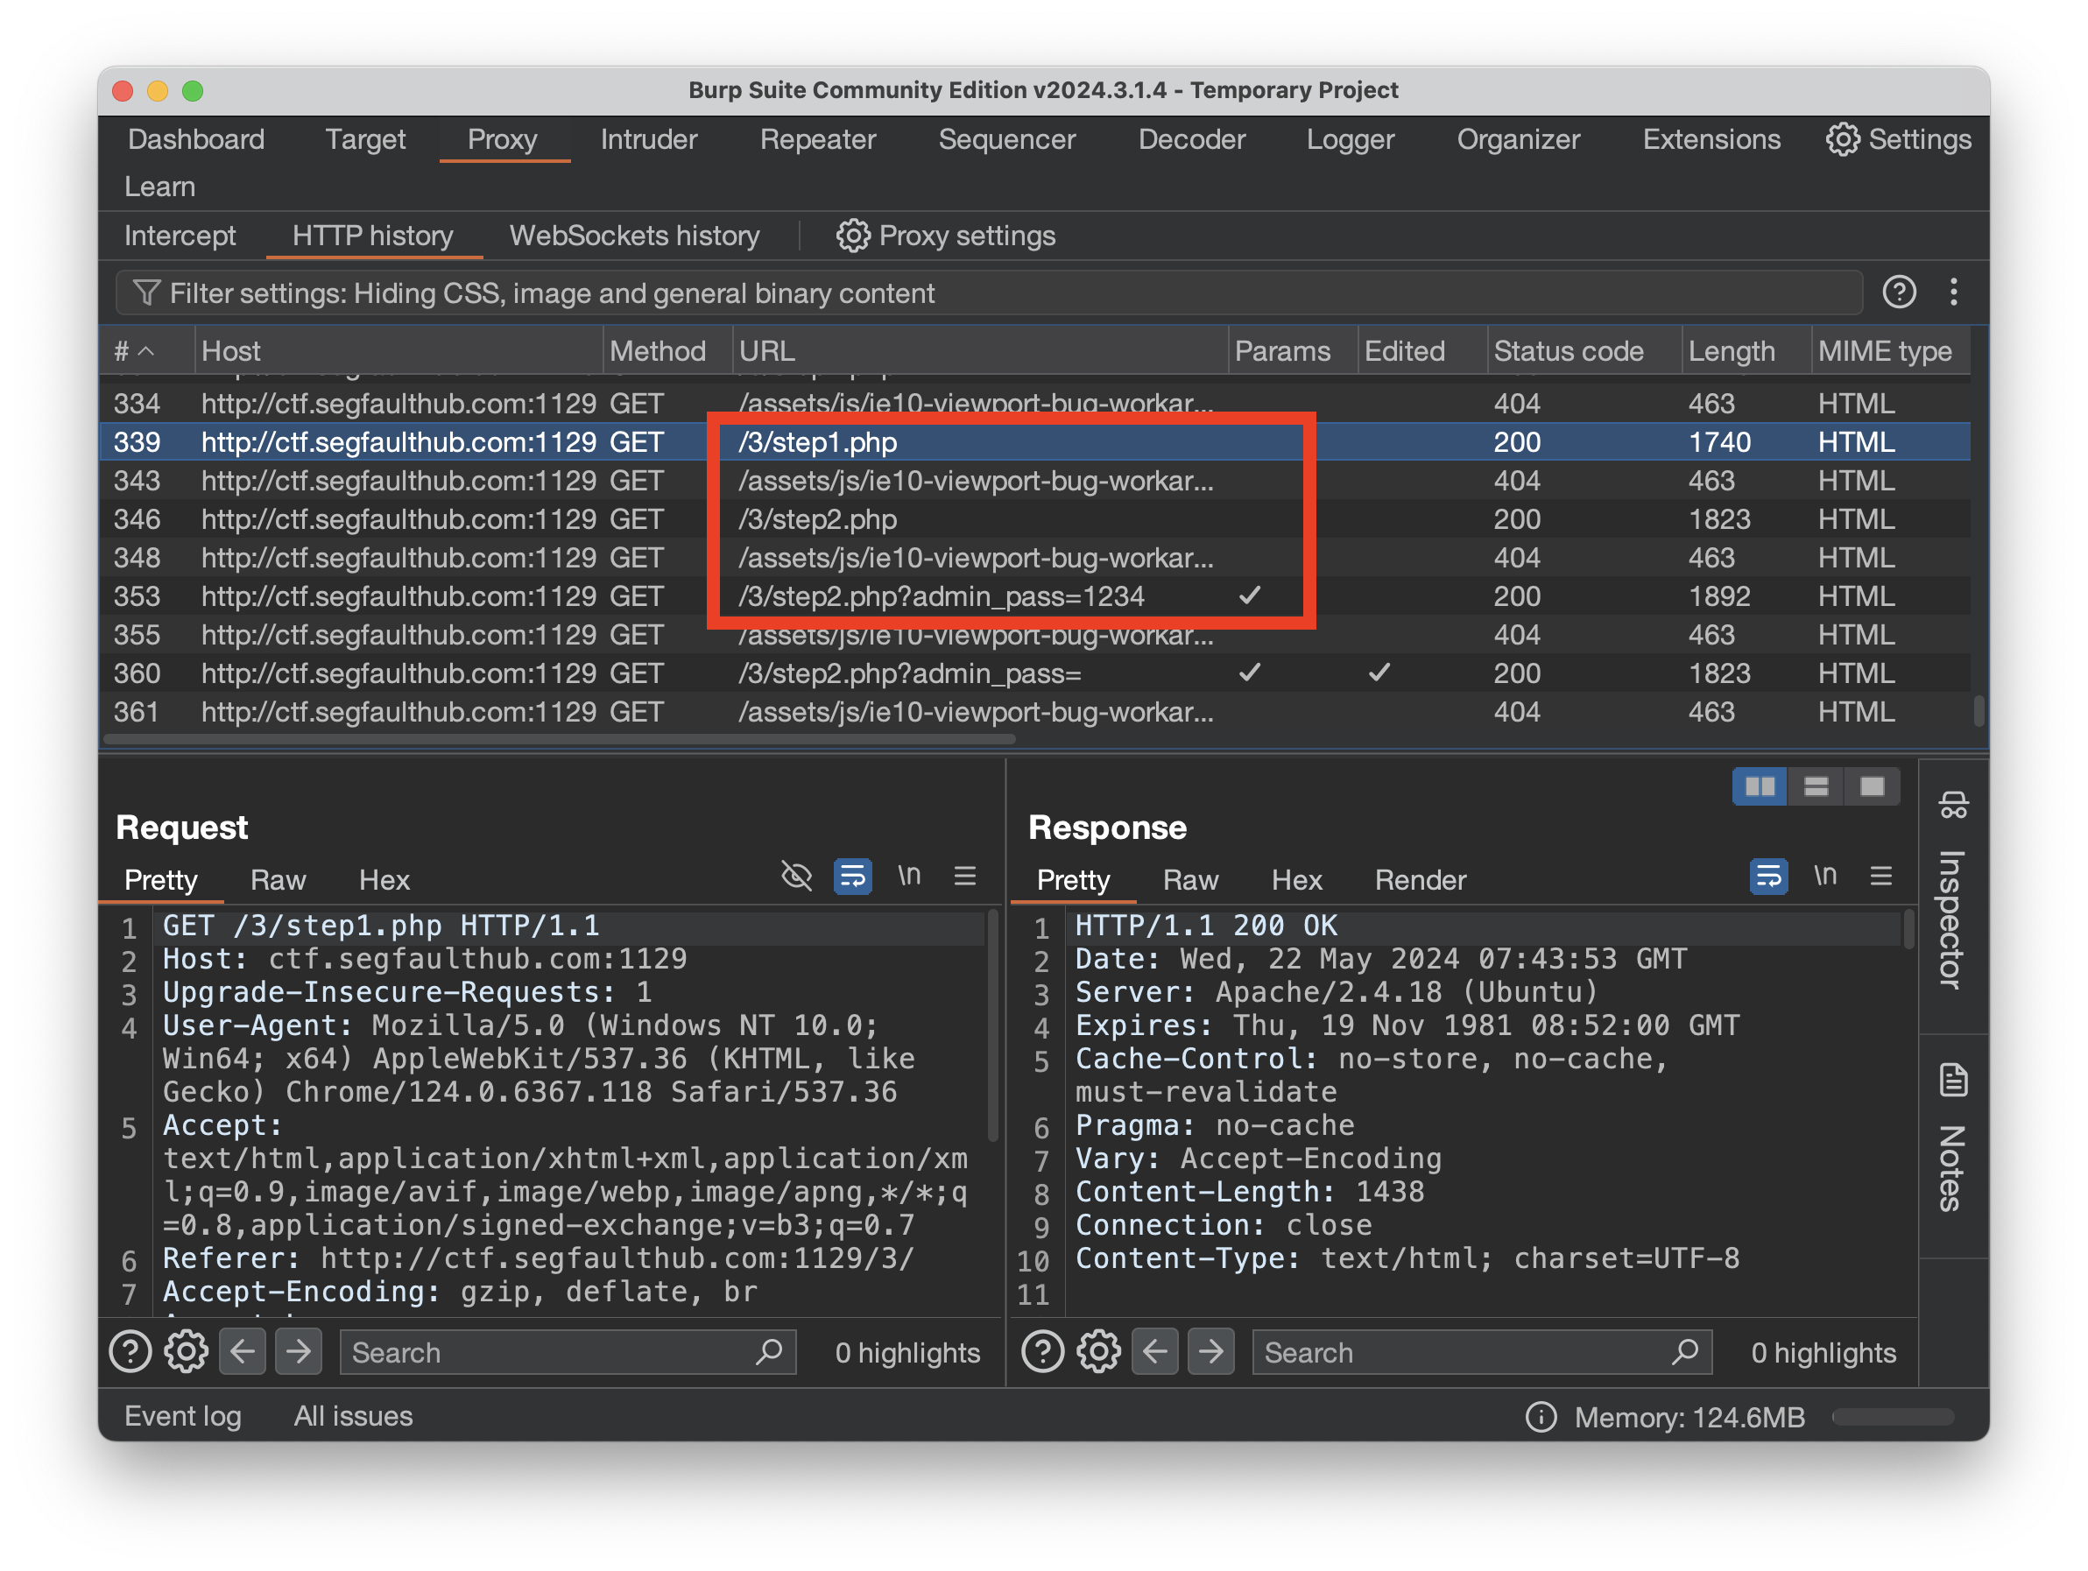The width and height of the screenshot is (2088, 1571).
Task: Open the three-dot options menu
Action: click(1953, 292)
